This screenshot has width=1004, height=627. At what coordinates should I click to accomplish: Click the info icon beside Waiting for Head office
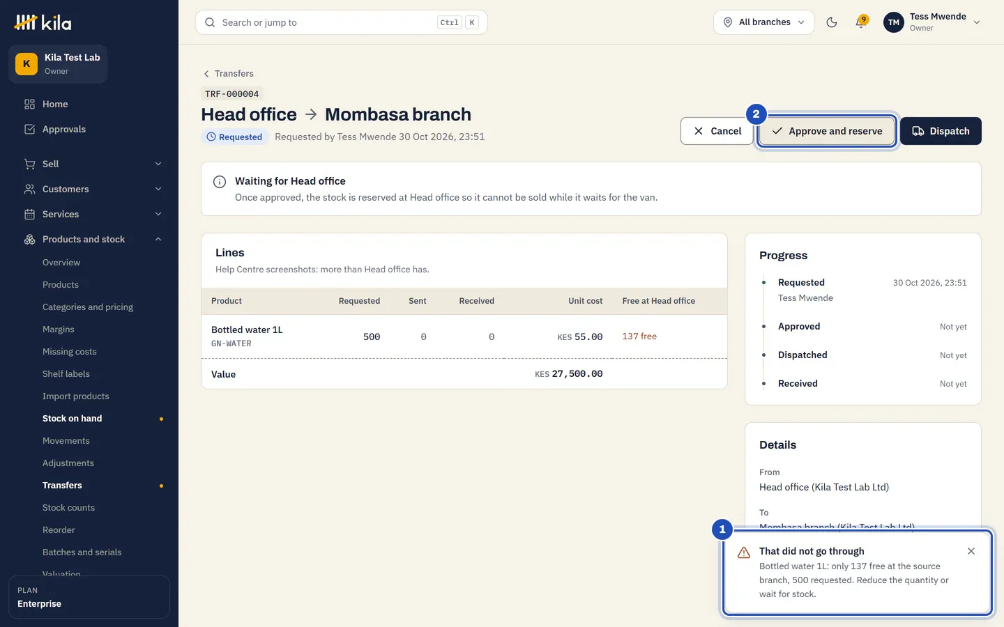[x=220, y=182]
